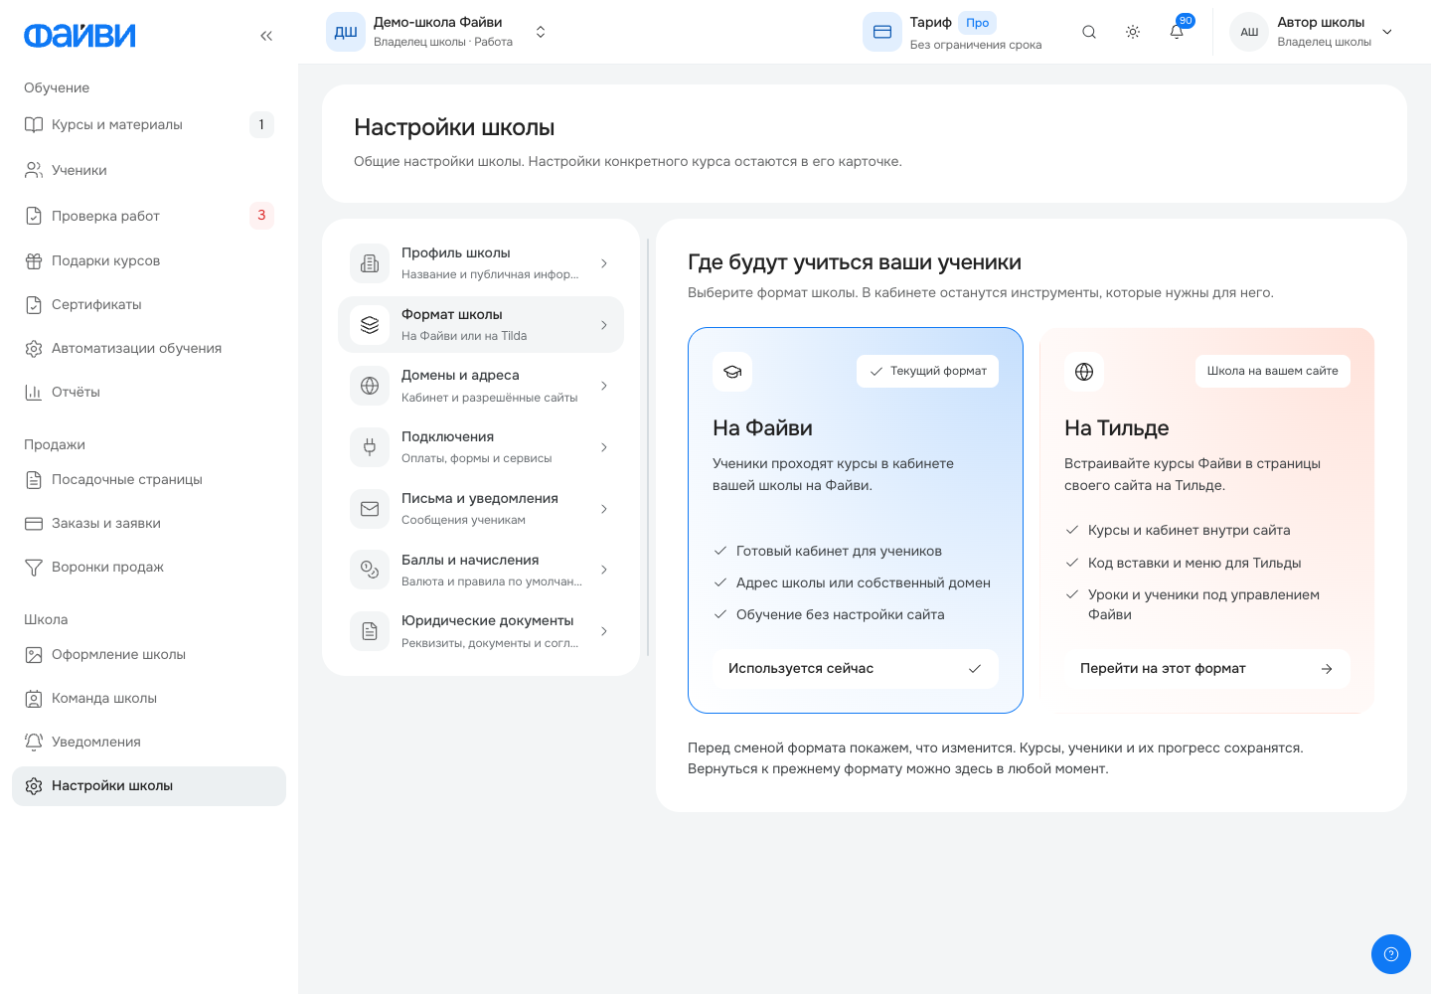Click the document icon of Юридические документы
The height and width of the screenshot is (994, 1431).
370,631
